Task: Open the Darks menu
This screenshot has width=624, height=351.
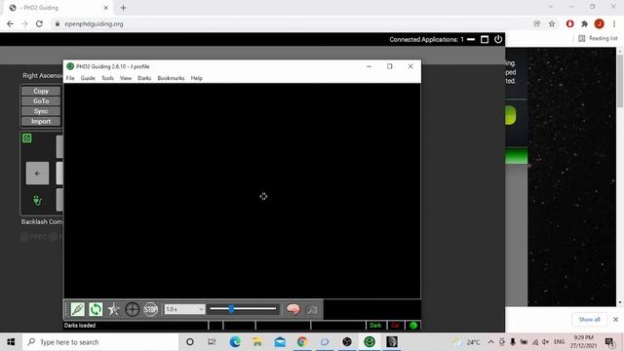Action: point(144,78)
